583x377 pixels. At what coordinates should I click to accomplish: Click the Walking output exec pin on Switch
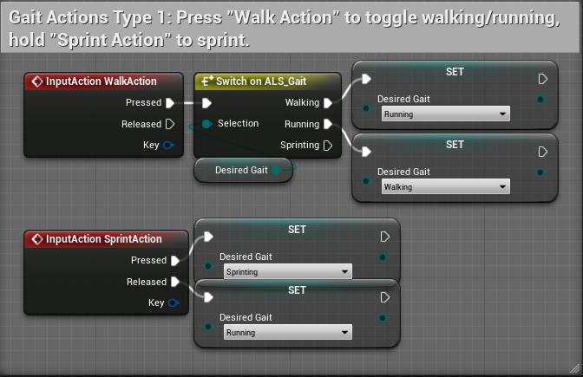tap(328, 102)
